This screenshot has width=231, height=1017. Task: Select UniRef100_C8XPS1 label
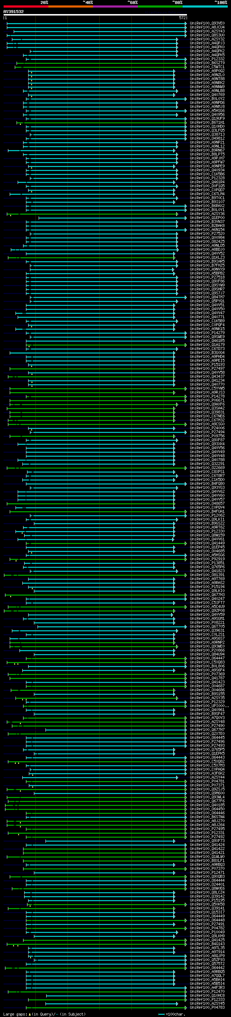pyautogui.click(x=207, y=472)
